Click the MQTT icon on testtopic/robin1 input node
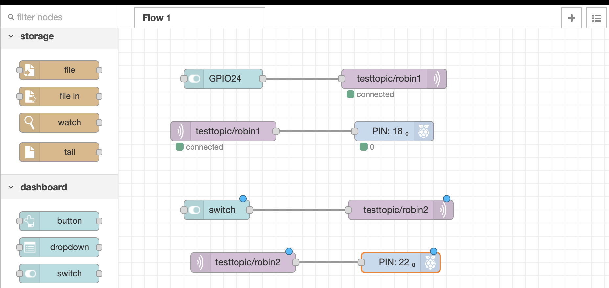 (181, 131)
